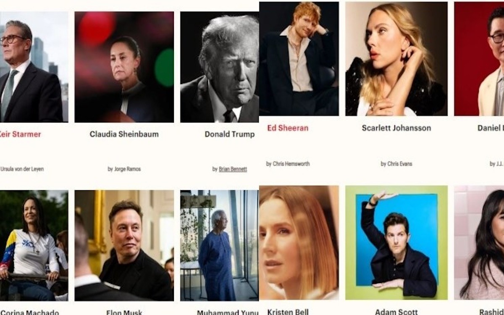Image resolution: width=504 pixels, height=315 pixels.
Task: Click the Scarlett Johansson name heading
Action: (396, 128)
